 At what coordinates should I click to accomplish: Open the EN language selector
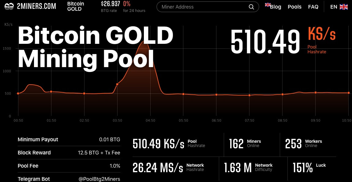pos(339,7)
